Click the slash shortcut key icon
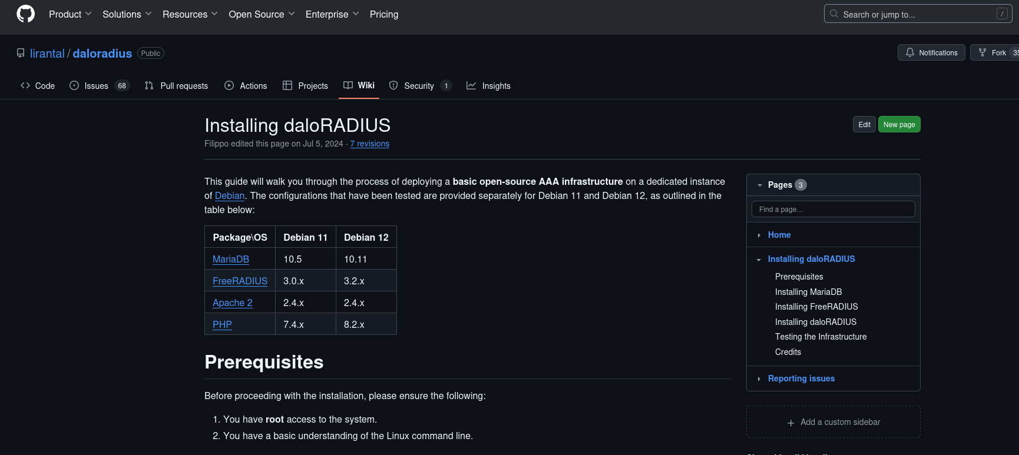1019x455 pixels. (x=1002, y=14)
